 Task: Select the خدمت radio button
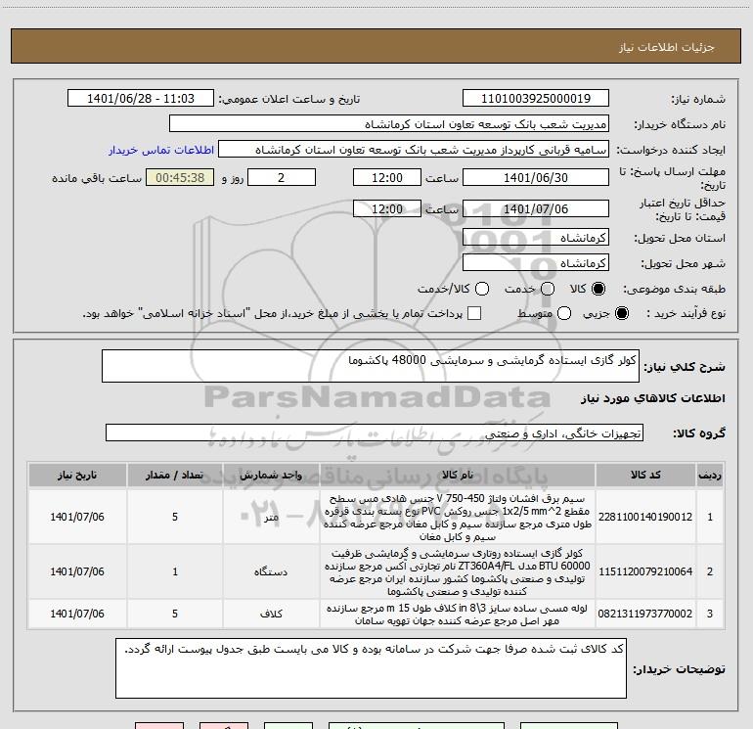click(548, 289)
